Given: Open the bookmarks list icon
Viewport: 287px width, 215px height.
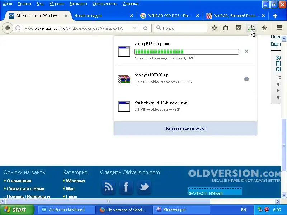Looking at the screenshot, I should click(226, 28).
